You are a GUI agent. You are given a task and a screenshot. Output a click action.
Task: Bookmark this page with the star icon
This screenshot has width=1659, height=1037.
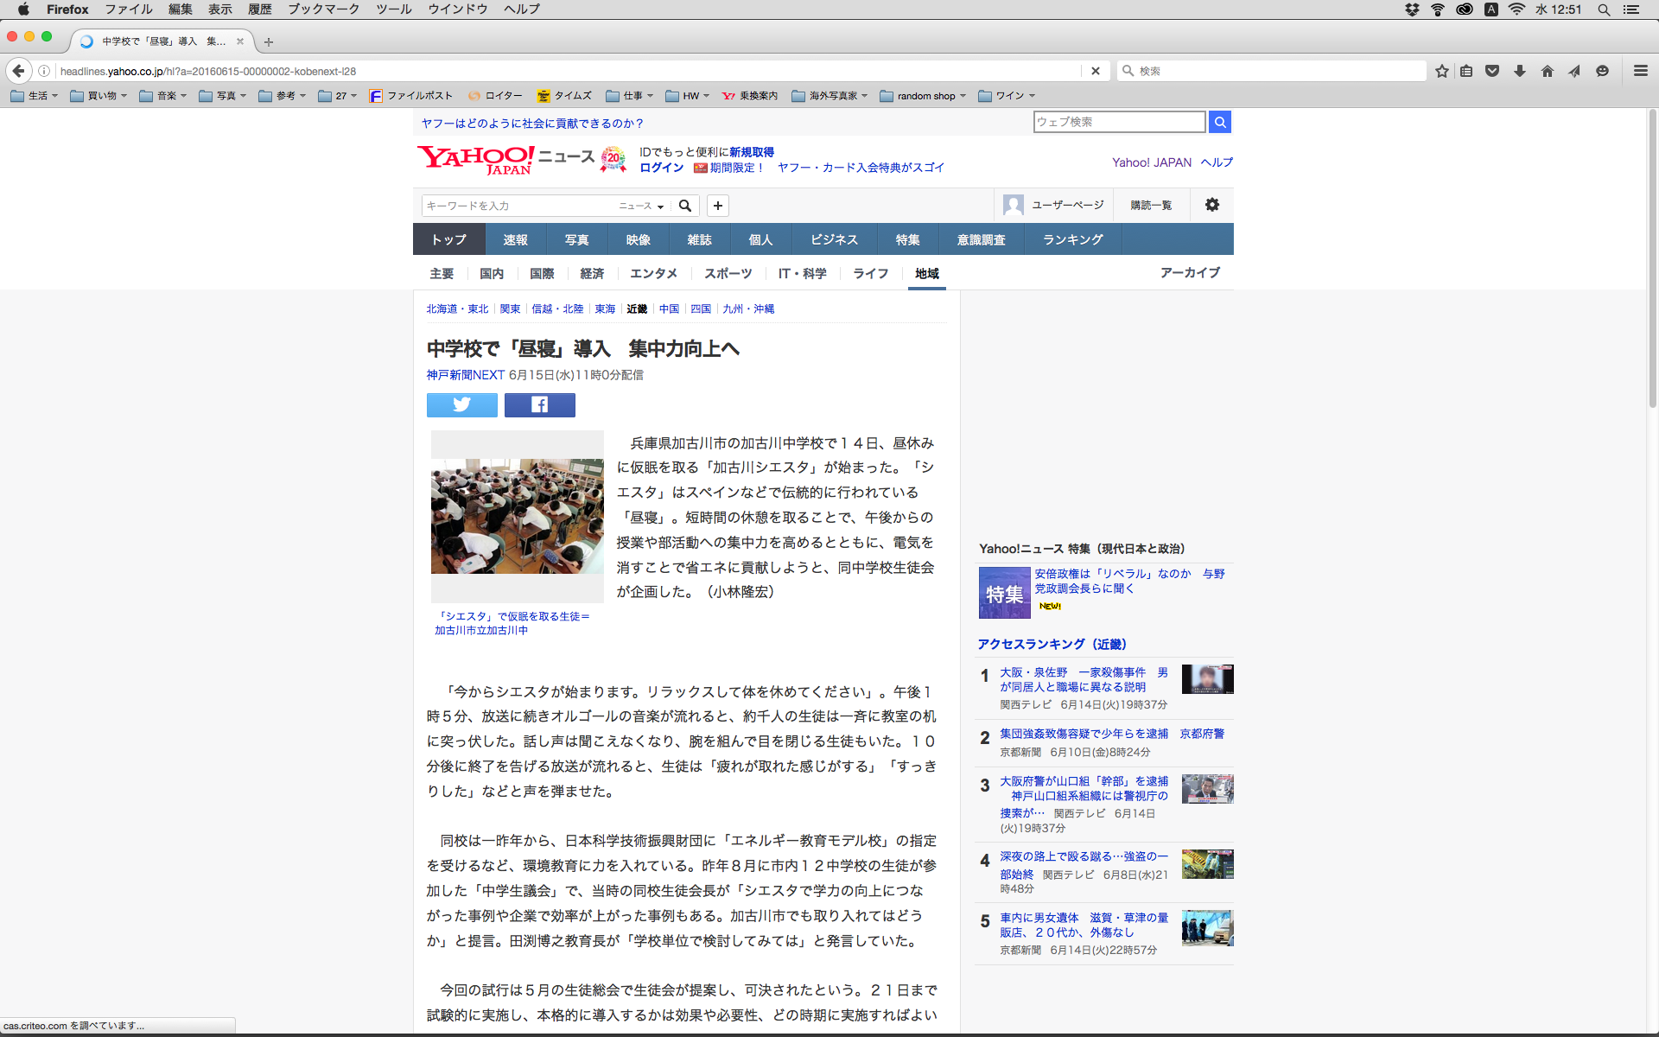(1441, 71)
